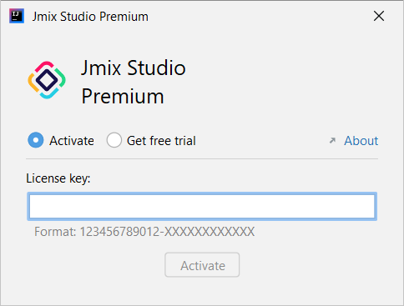Viewport: 404px width, 306px height.
Task: Close the Jmix Studio Premium dialog
Action: 379,16
